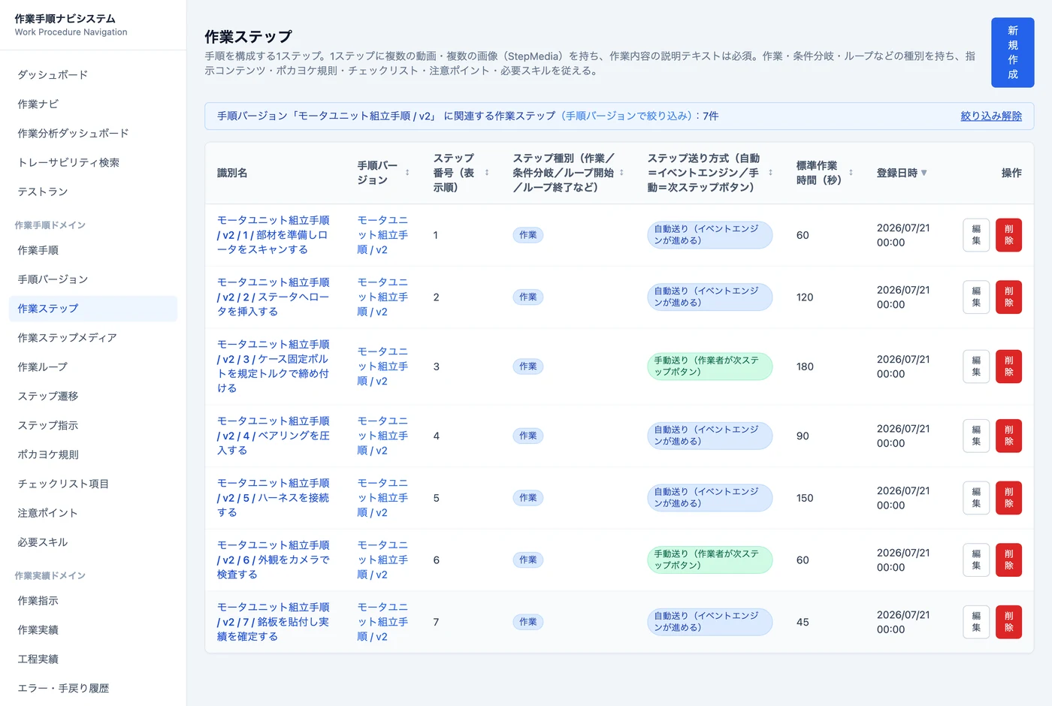Click 自動送り badge in step 2 row
The image size is (1052, 706).
pos(709,297)
